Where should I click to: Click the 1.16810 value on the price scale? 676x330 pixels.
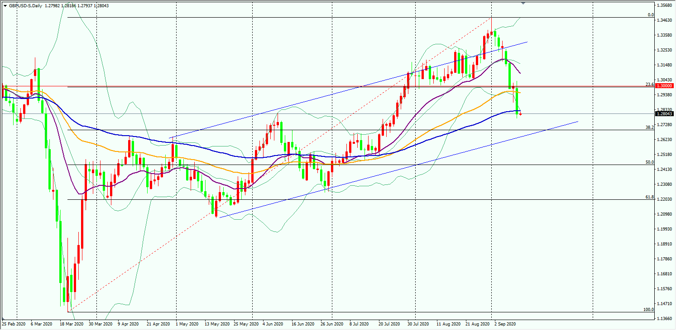[664, 274]
